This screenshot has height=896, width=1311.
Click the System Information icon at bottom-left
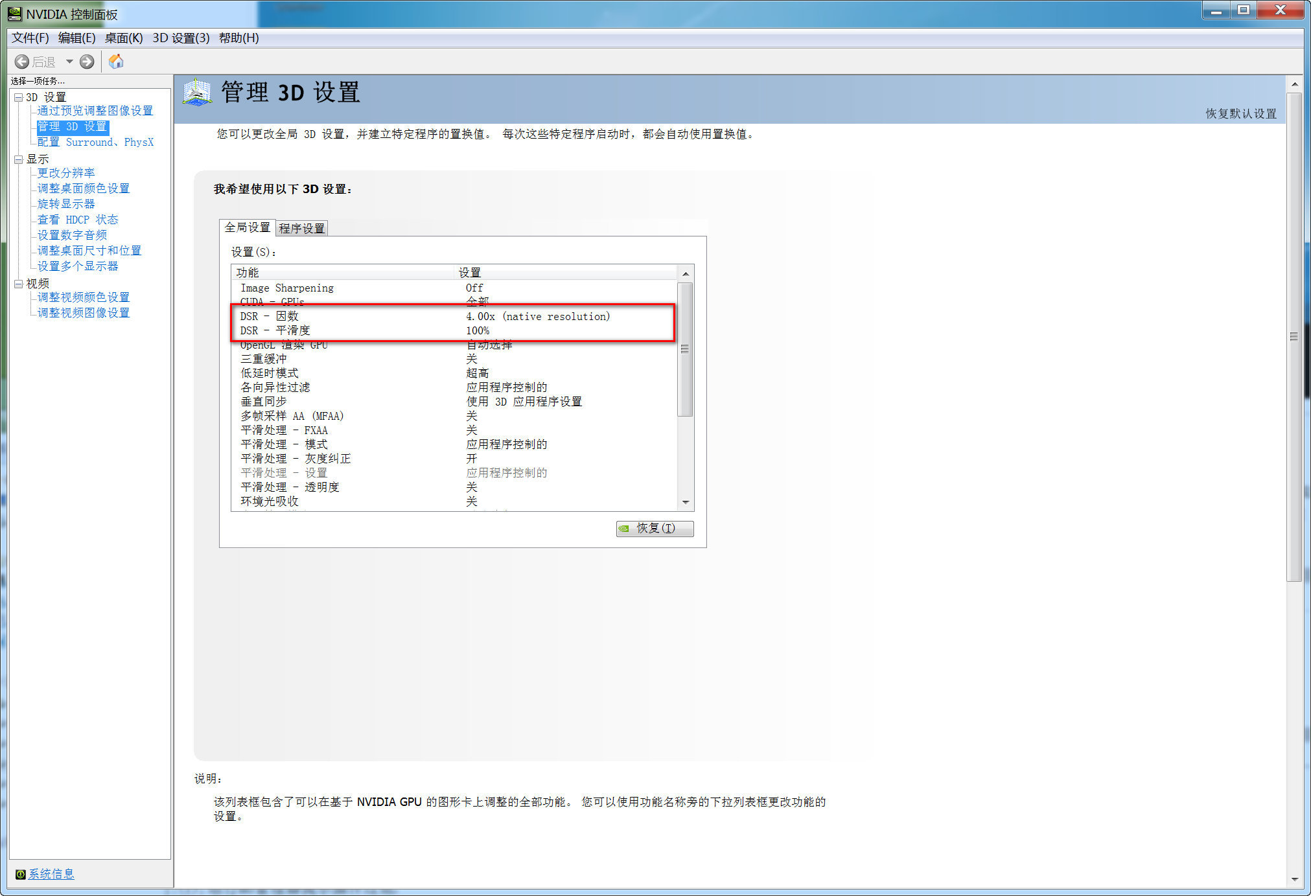20,874
